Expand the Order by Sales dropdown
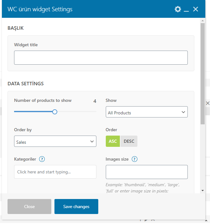The width and height of the screenshot is (210, 224). [55, 141]
